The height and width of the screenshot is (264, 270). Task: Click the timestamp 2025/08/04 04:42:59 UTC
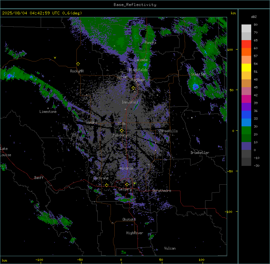pos(31,13)
